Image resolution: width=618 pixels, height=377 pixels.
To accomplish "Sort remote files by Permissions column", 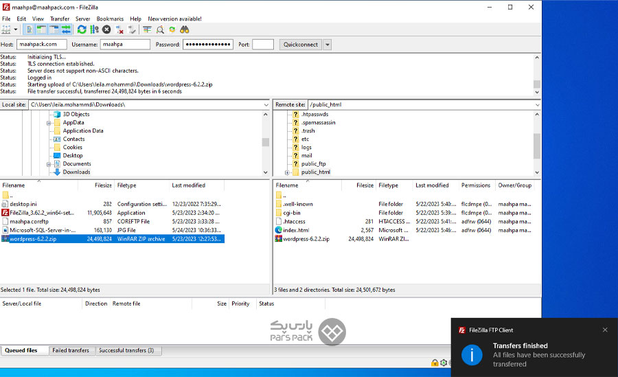I will (x=476, y=185).
